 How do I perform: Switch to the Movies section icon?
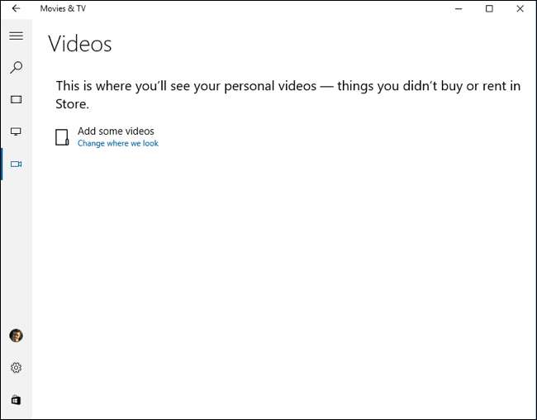click(x=16, y=100)
